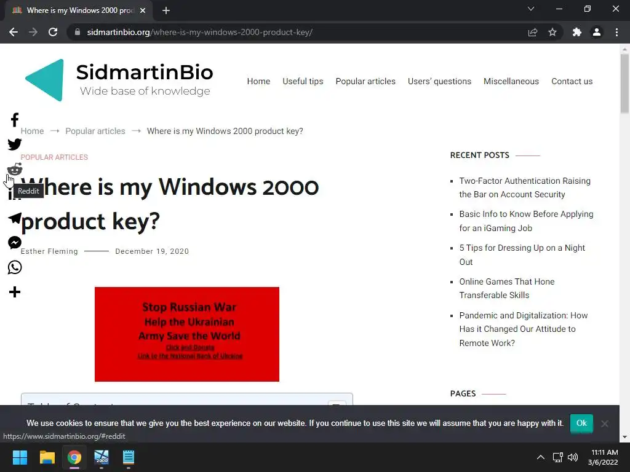Open Pandemic and Digitalization post
The image size is (630, 472).
(x=523, y=329)
